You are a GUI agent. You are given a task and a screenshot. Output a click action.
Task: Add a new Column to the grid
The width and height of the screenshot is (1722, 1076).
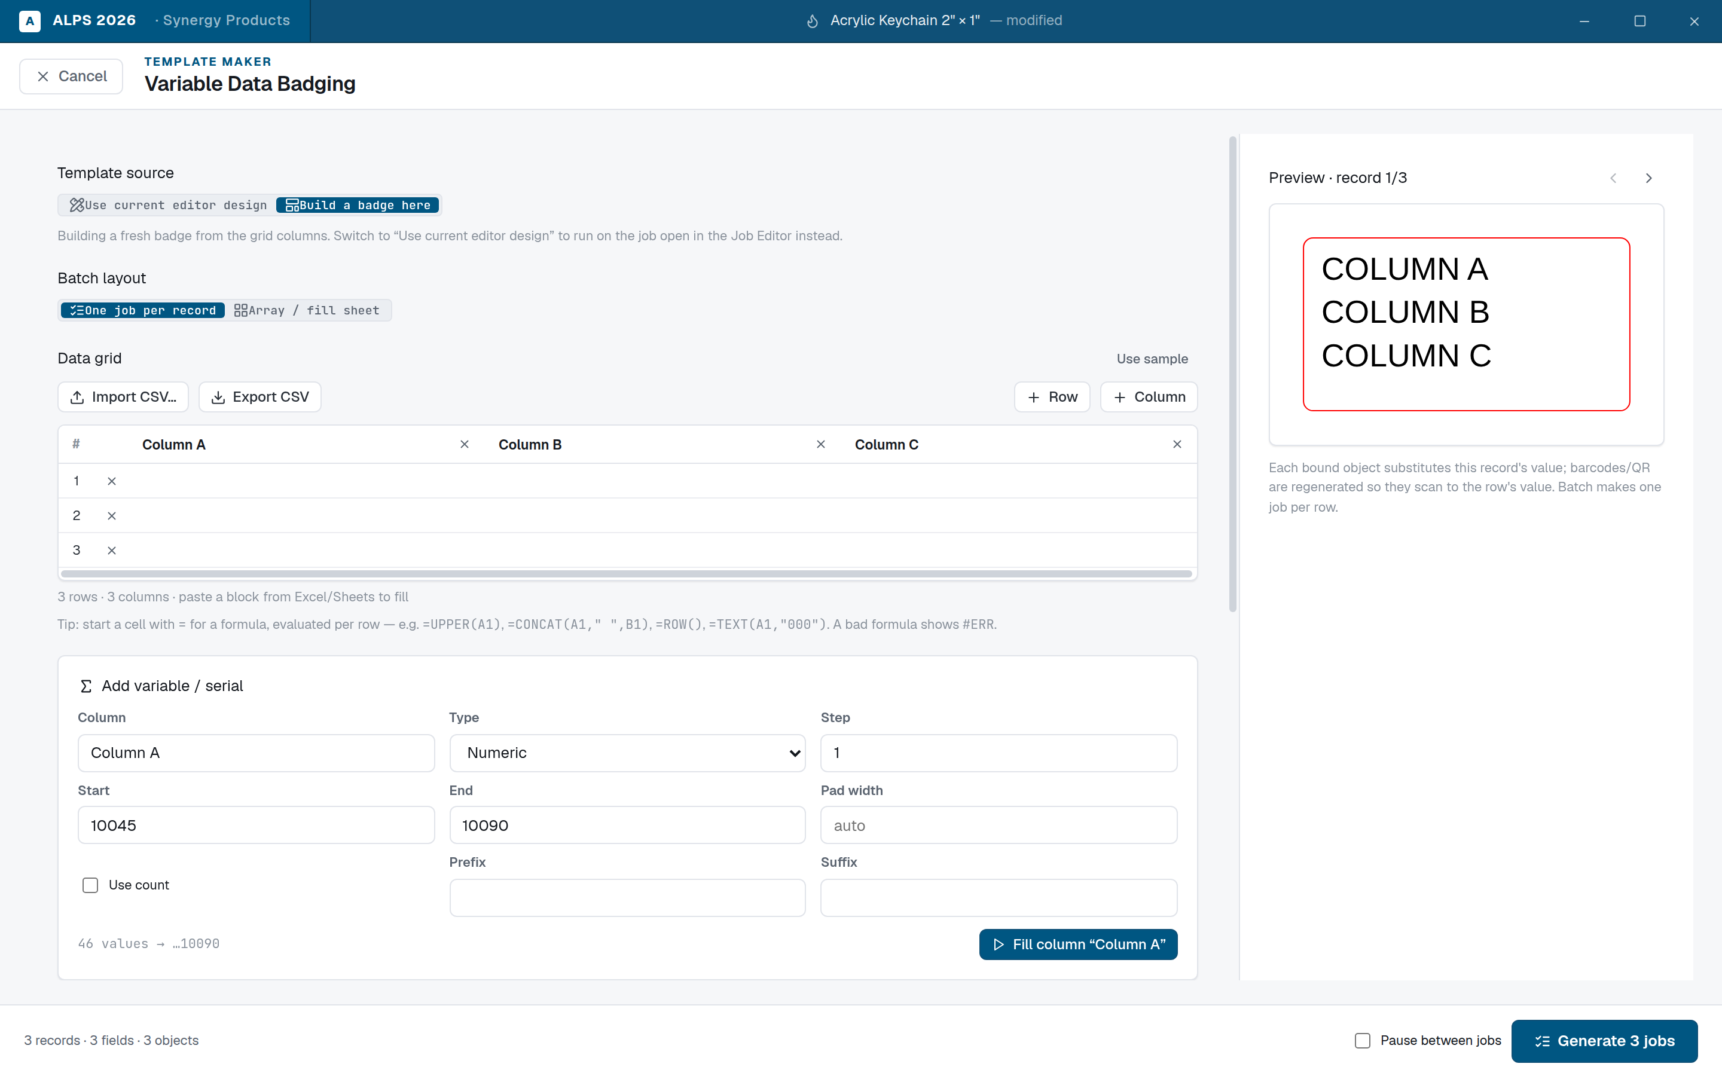1149,397
